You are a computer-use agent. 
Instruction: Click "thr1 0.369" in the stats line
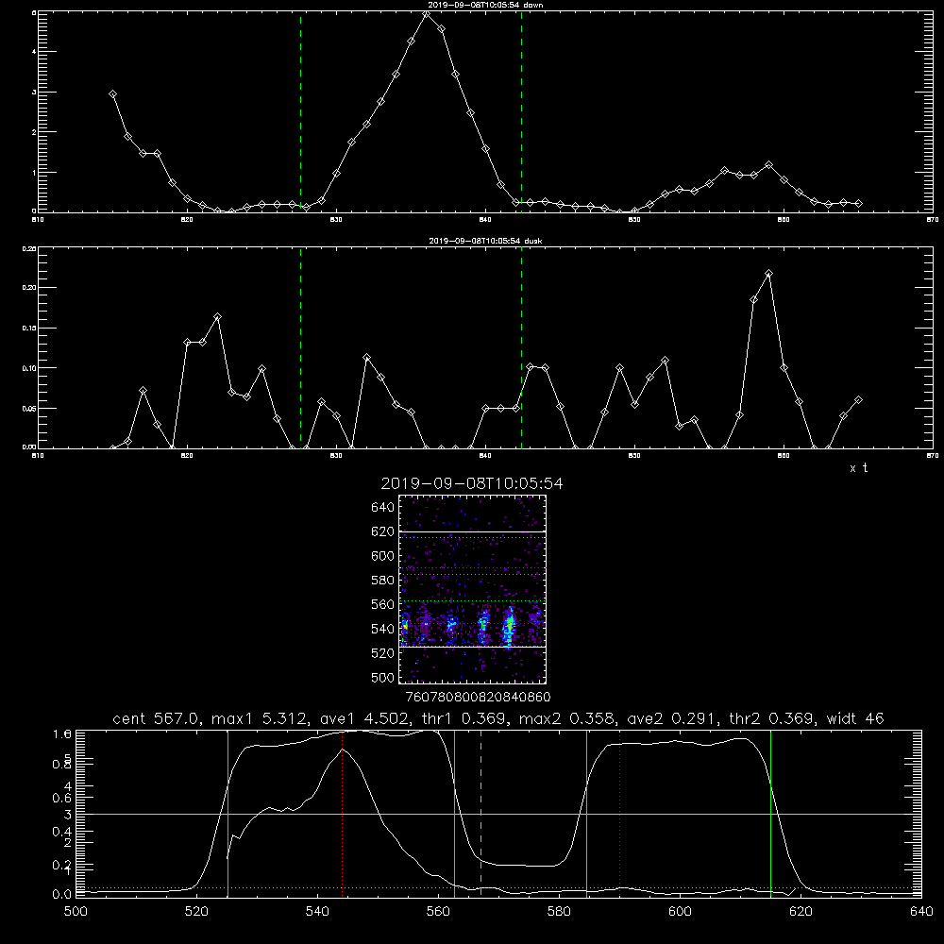(x=467, y=718)
